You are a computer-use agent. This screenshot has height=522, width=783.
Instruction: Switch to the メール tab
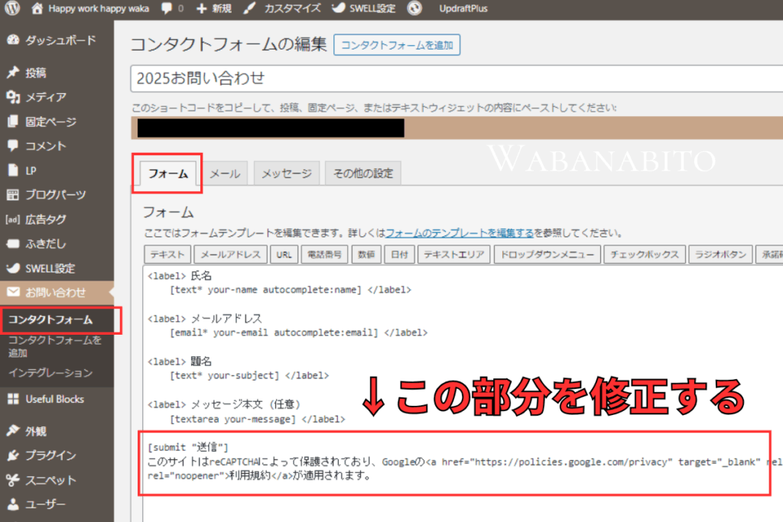click(225, 173)
